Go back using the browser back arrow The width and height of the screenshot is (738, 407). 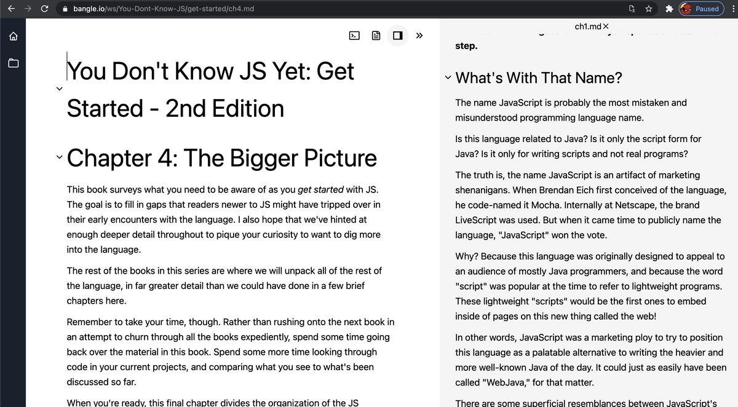pos(11,9)
